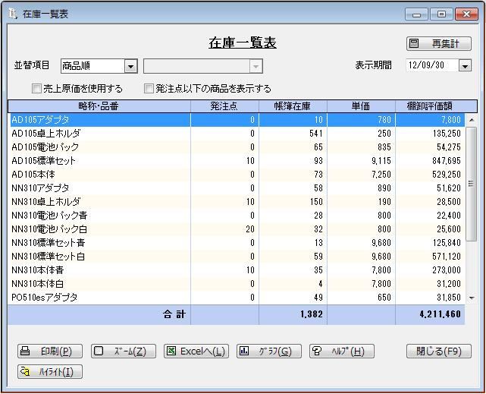This screenshot has width=486, height=394.
Task: Open ヘルプ(H) help button
Action: point(342,351)
